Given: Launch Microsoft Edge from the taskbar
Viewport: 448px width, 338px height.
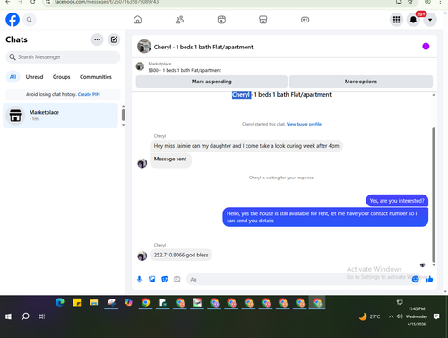Looking at the screenshot, I should pyautogui.click(x=60, y=303).
